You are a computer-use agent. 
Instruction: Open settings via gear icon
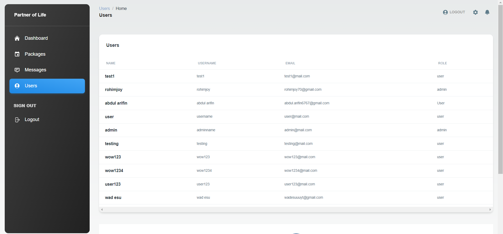click(475, 12)
